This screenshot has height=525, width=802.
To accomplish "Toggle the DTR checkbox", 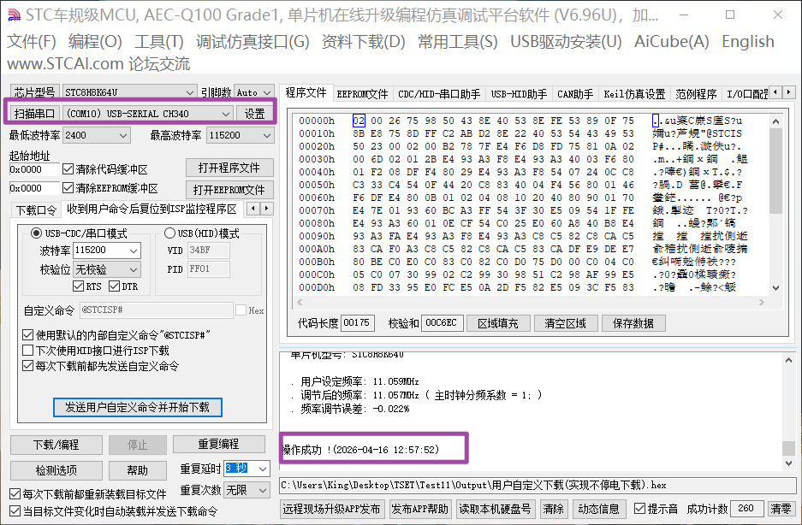I will (114, 286).
